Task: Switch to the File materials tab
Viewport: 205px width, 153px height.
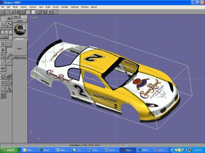Action: (x=16, y=17)
